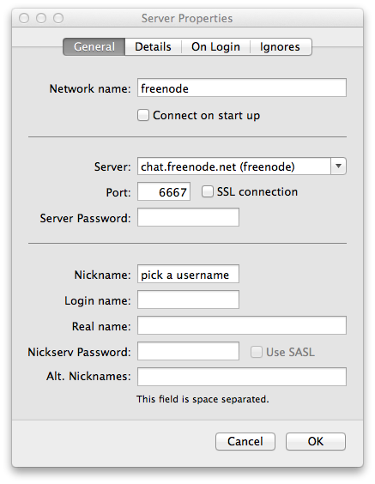Switch to the Ignores tab
This screenshot has height=484, width=375.
(280, 47)
